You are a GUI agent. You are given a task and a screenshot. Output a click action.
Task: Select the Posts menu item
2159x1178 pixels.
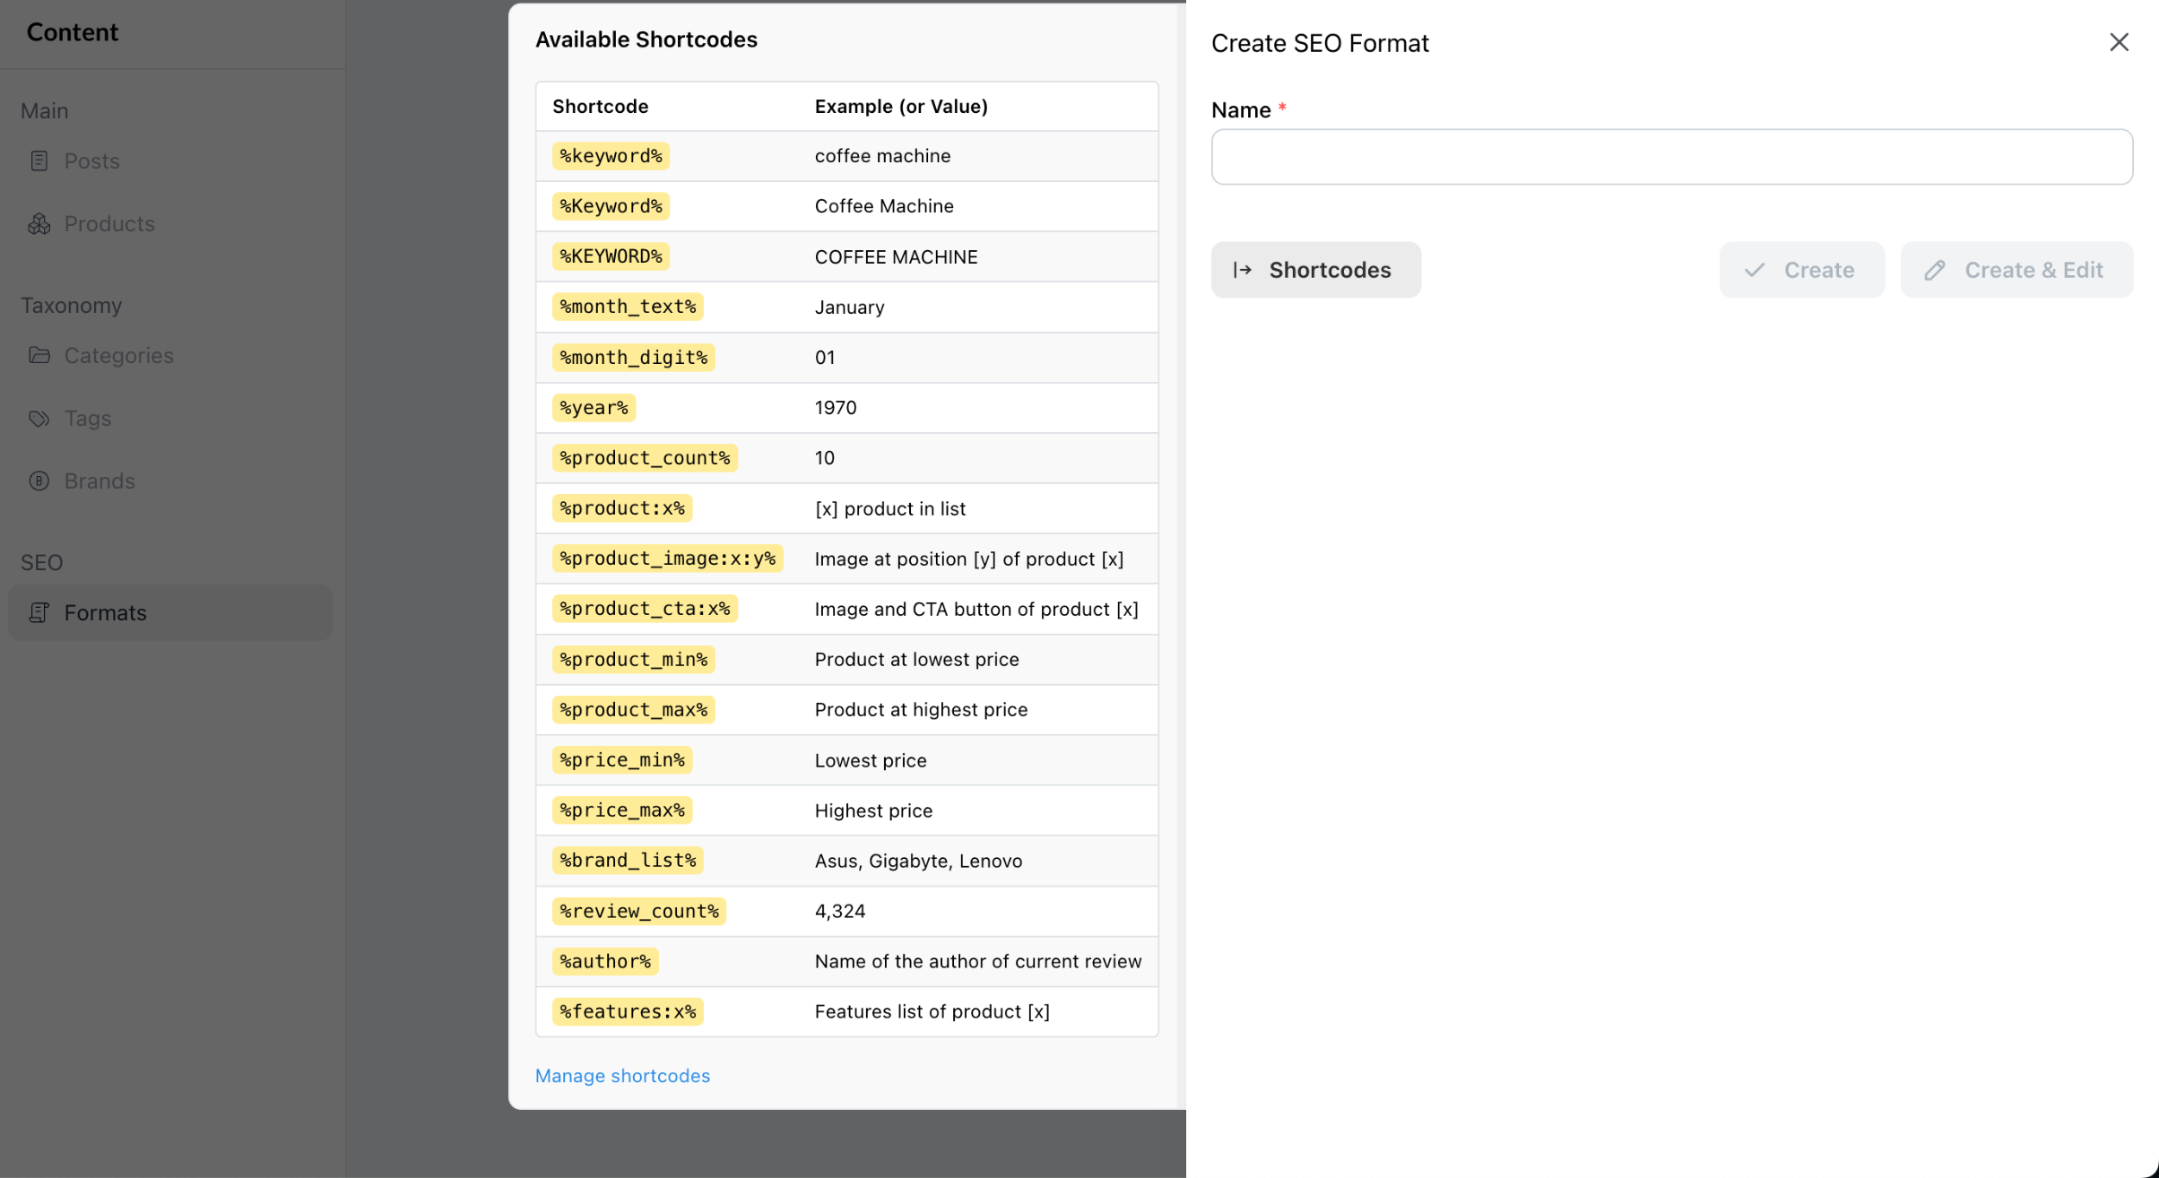(91, 160)
